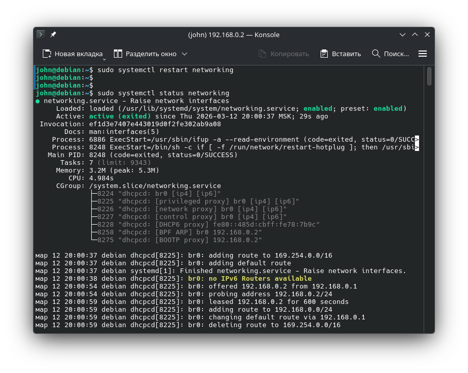Click '/system.slice/networking.service' CGroup path
Image resolution: width=468 pixels, height=373 pixels.
click(155, 186)
